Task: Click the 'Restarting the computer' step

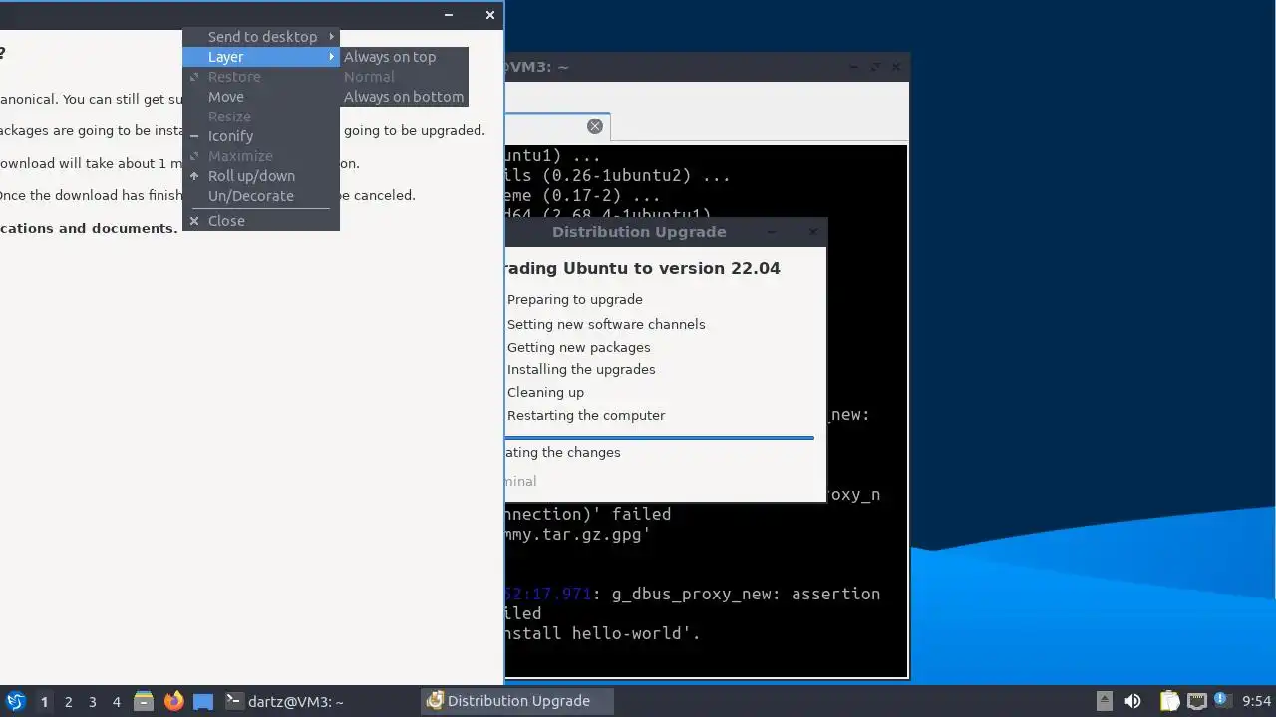Action: [x=586, y=415]
